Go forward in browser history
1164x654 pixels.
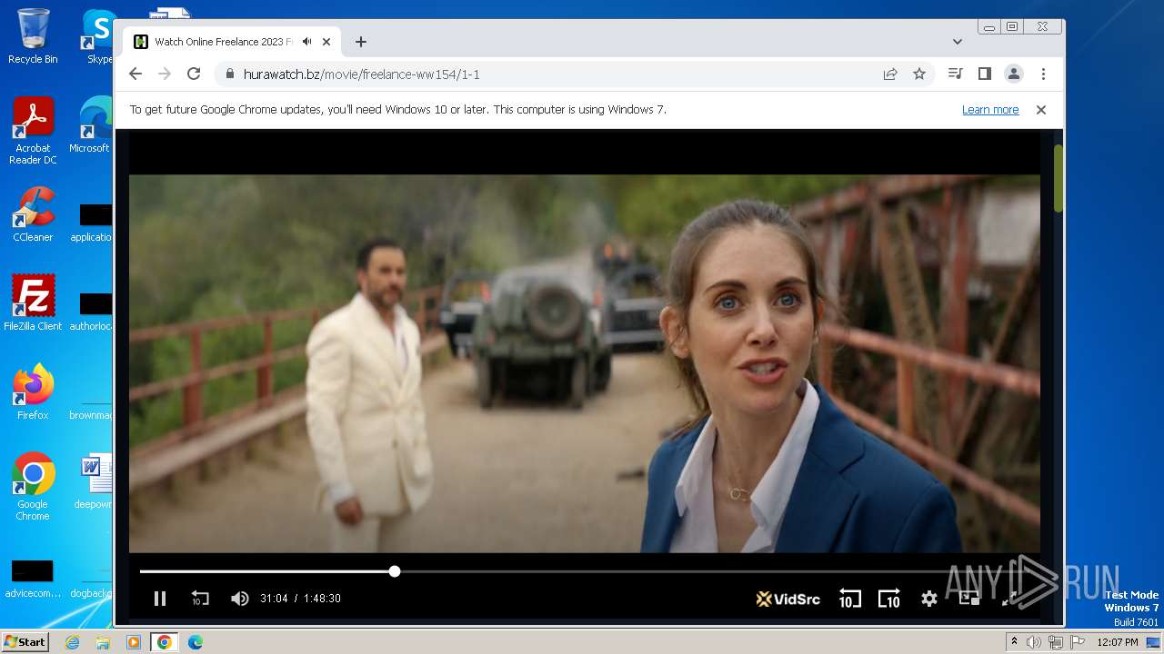point(165,74)
